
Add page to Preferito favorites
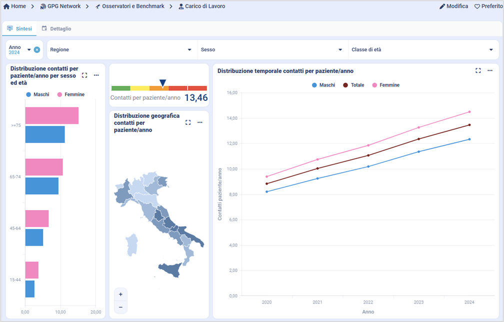487,6
